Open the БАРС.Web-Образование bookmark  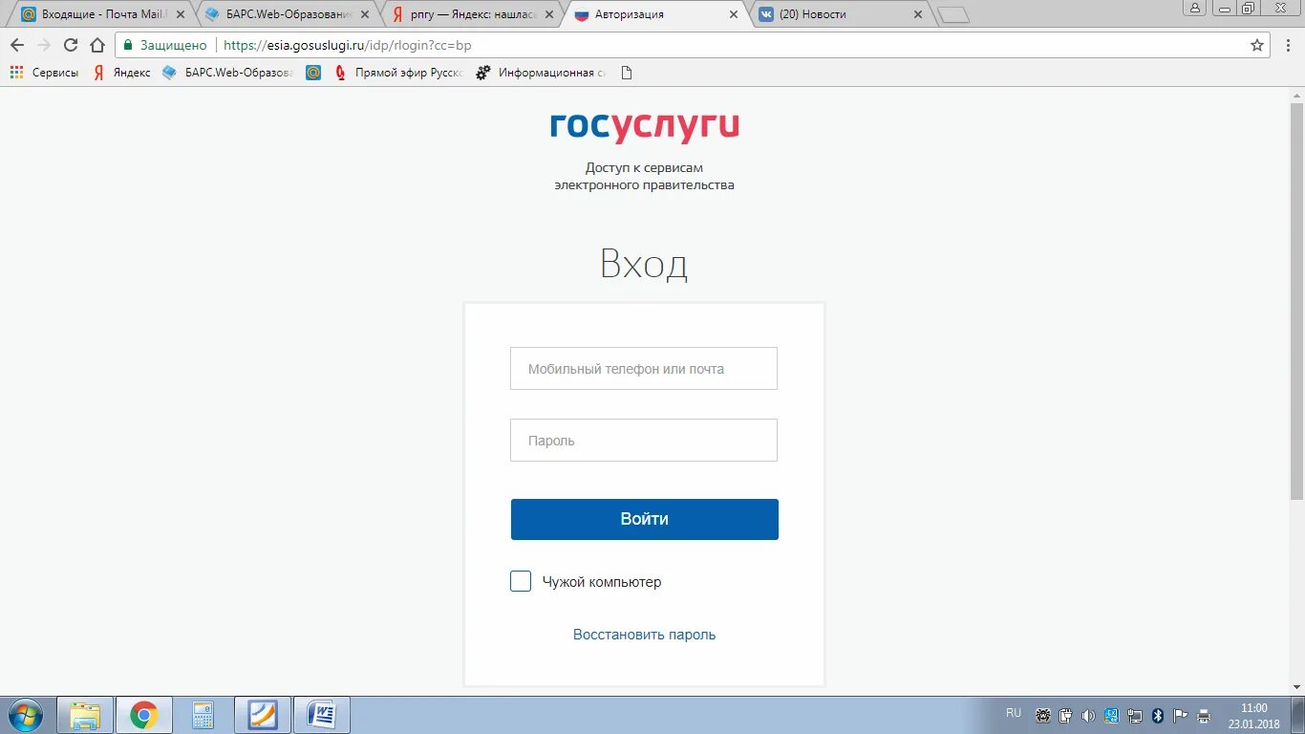227,73
